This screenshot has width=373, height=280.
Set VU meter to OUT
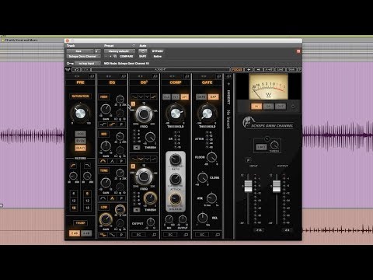coord(281,107)
